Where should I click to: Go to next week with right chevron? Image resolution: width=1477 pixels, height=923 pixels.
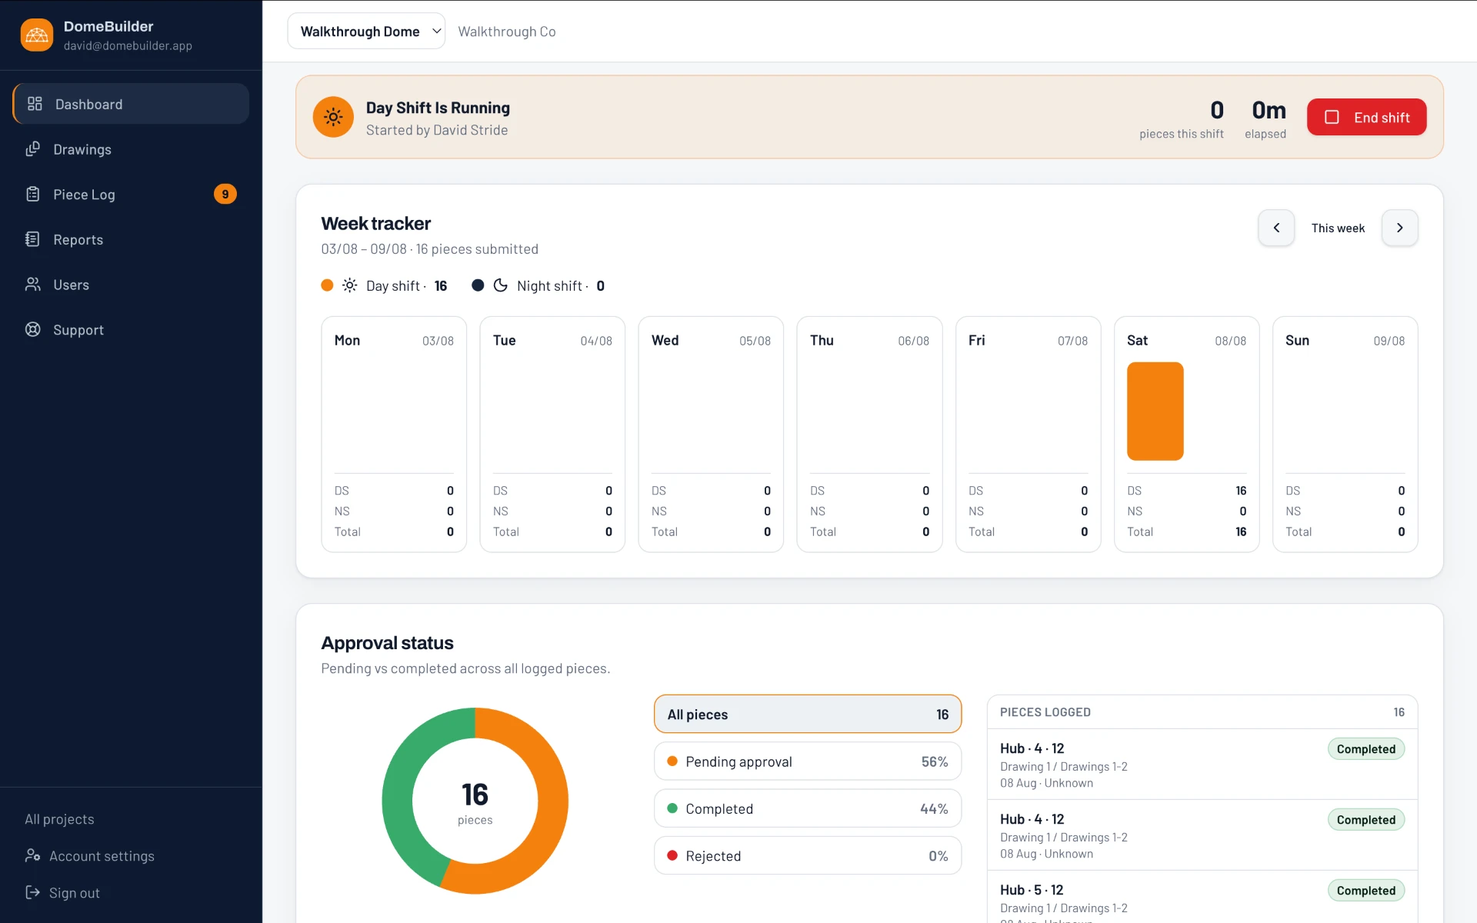pyautogui.click(x=1399, y=228)
